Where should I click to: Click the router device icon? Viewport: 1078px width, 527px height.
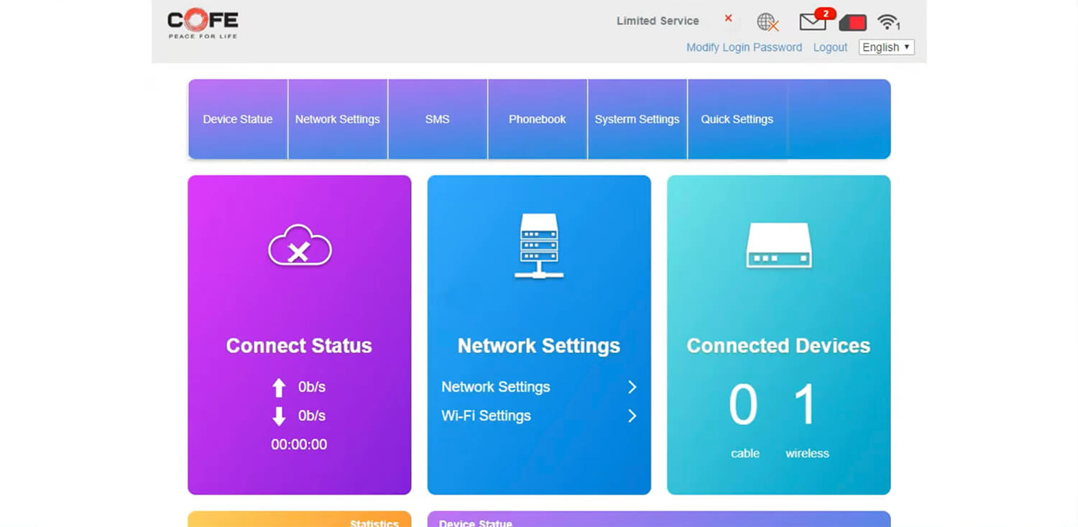pos(778,246)
